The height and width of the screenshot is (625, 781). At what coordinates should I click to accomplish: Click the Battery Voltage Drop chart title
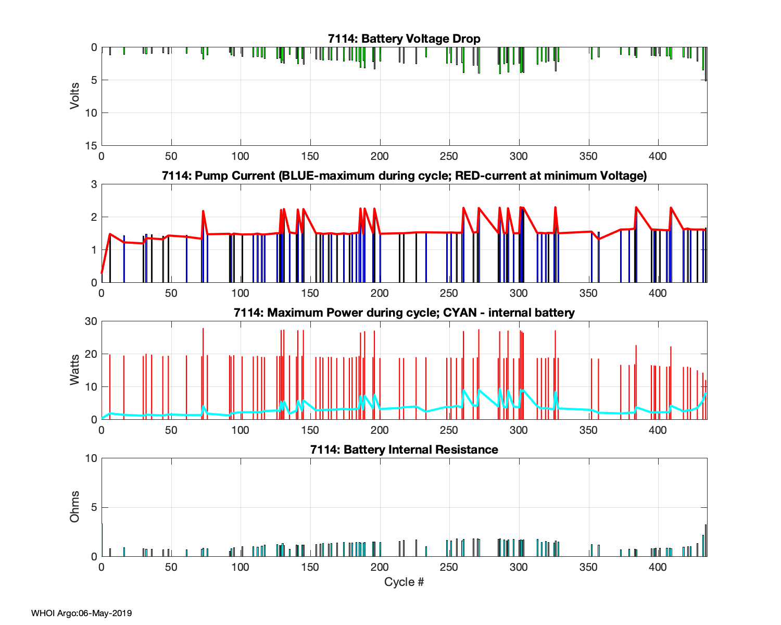(x=404, y=39)
